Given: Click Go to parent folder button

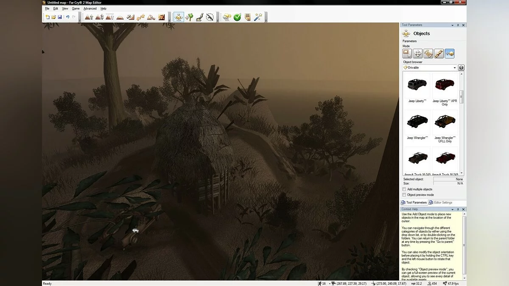Looking at the screenshot, I should [x=461, y=68].
